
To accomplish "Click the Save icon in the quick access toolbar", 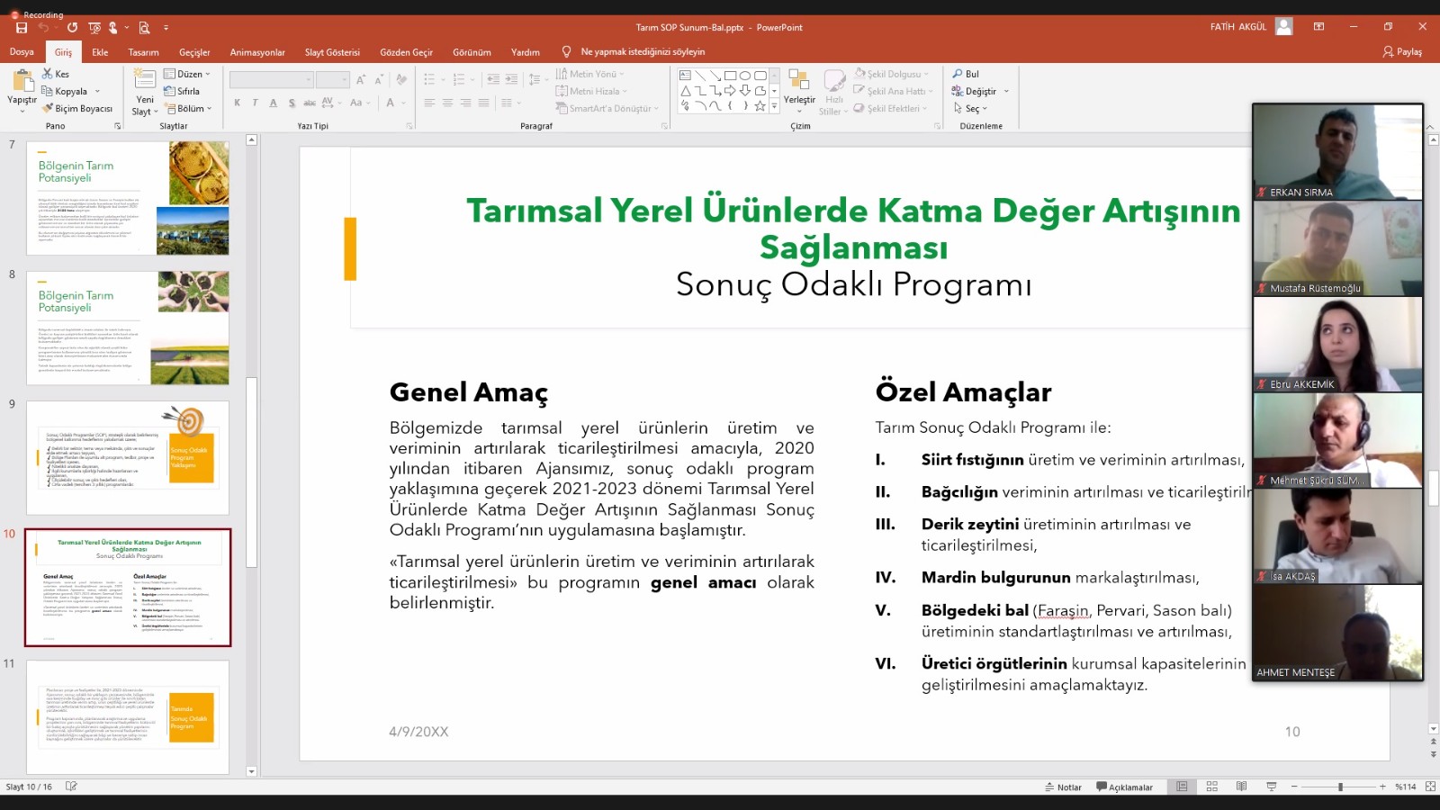I will tap(22, 28).
